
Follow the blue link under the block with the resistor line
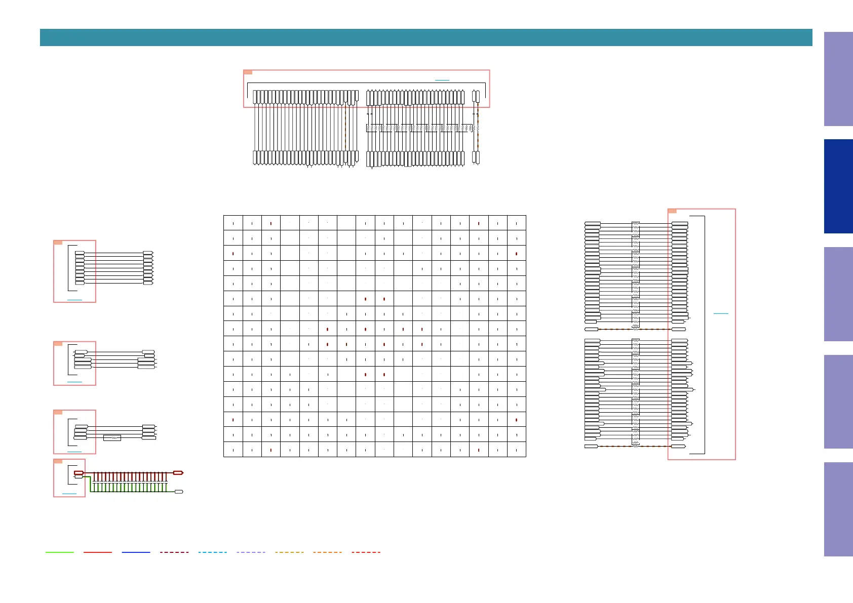point(74,452)
